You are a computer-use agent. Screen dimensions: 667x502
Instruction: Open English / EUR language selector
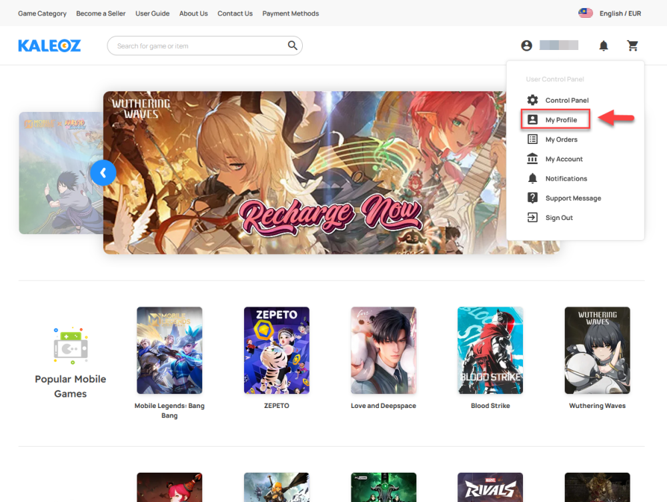point(620,13)
